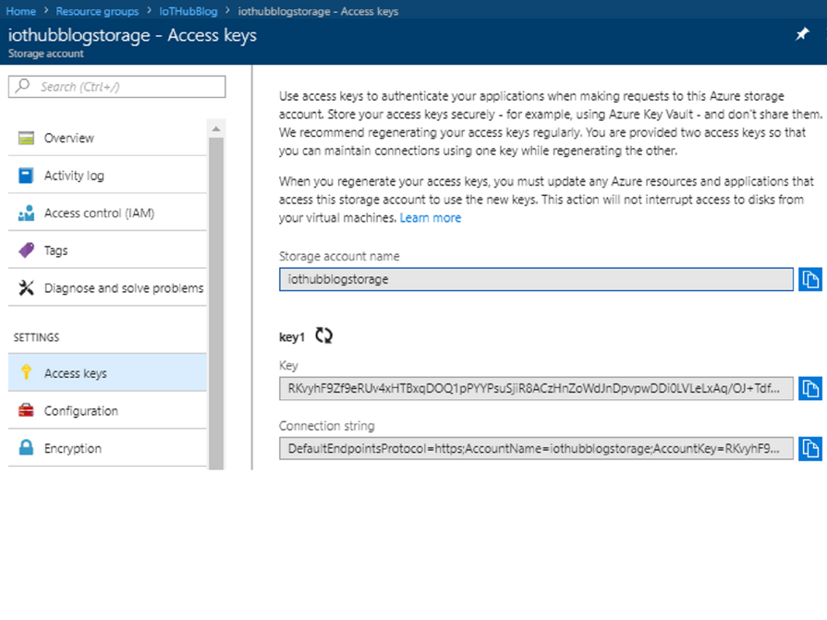Click the Search (Ctrl+/) box
Screen dimensions: 827x620
click(117, 87)
